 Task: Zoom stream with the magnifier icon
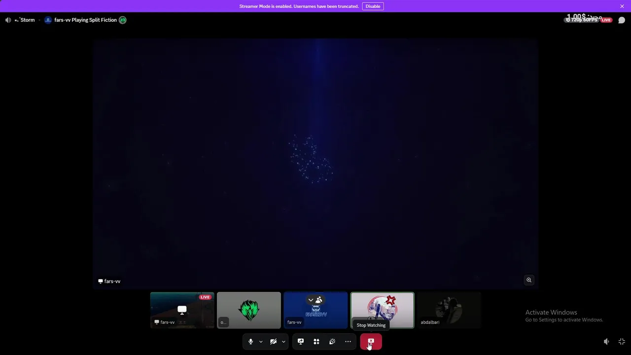pos(528,280)
